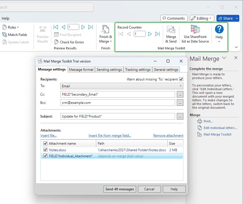
Task: Click Mail Merge Toolkit icon in task pane
Action: (x=199, y=134)
